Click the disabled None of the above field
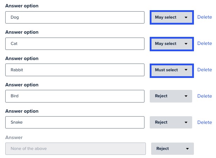The width and height of the screenshot is (216, 158). (x=76, y=149)
